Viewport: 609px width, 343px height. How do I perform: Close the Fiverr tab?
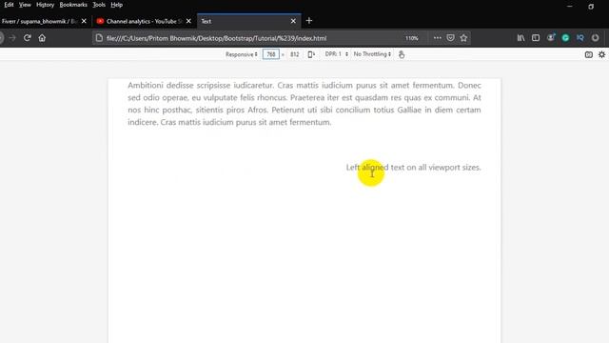[84, 21]
